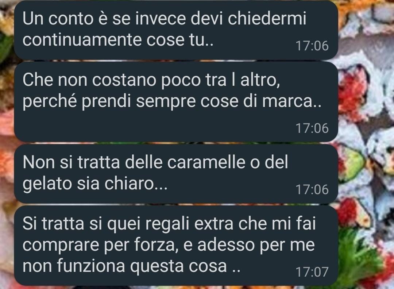This screenshot has height=289, width=394.
Task: Click the word 'continuamente' in the first message
Action: [x=82, y=40]
